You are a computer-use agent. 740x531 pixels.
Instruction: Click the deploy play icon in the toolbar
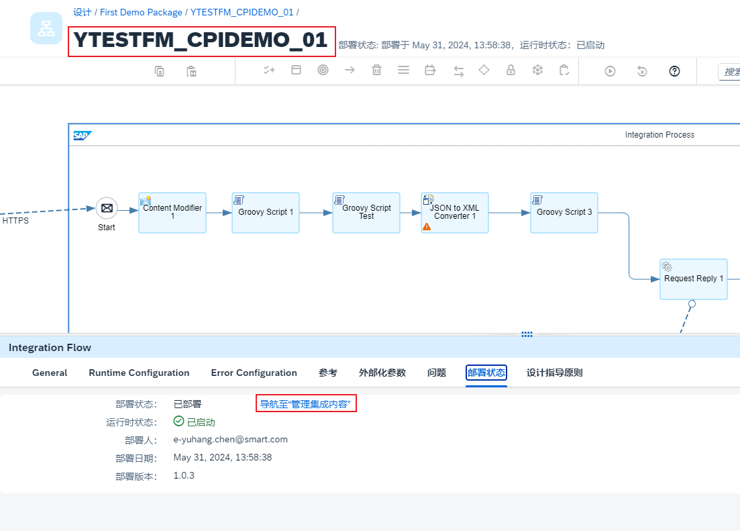point(609,70)
